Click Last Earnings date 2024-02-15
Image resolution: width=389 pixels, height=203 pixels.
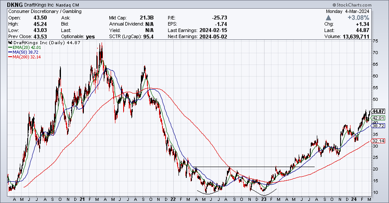[213, 30]
